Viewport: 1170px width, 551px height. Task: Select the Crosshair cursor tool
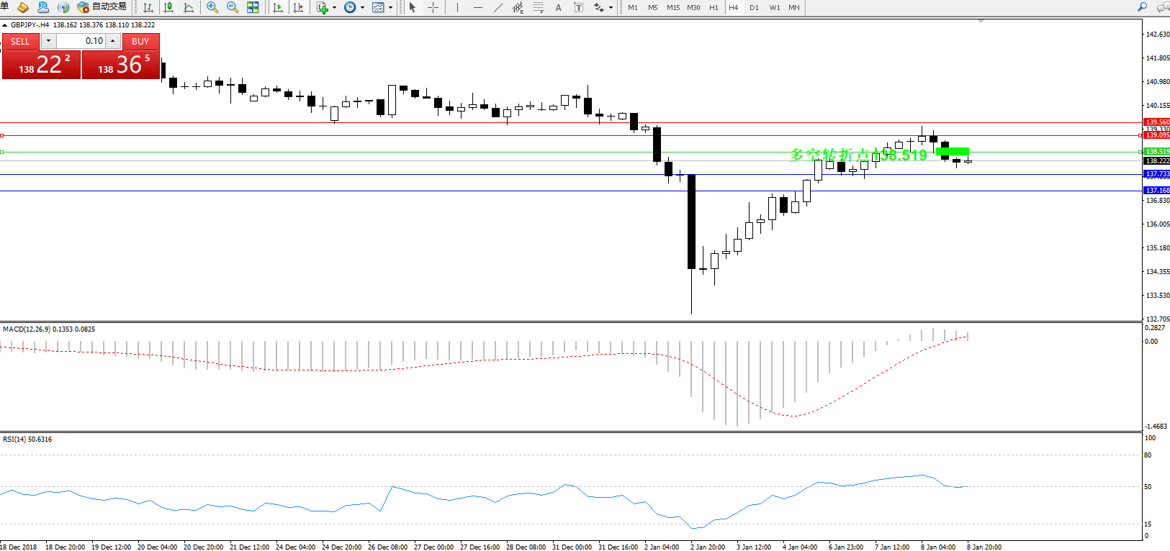click(433, 7)
